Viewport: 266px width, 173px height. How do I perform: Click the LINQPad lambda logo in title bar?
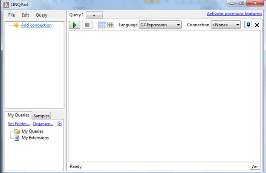coord(6,5)
